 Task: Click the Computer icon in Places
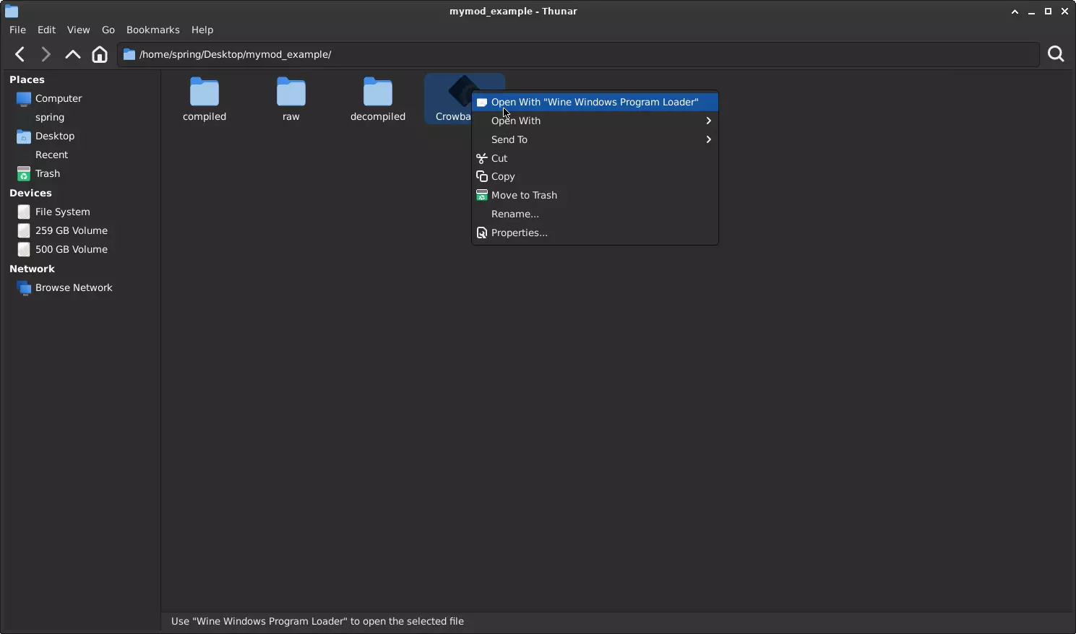pyautogui.click(x=24, y=98)
